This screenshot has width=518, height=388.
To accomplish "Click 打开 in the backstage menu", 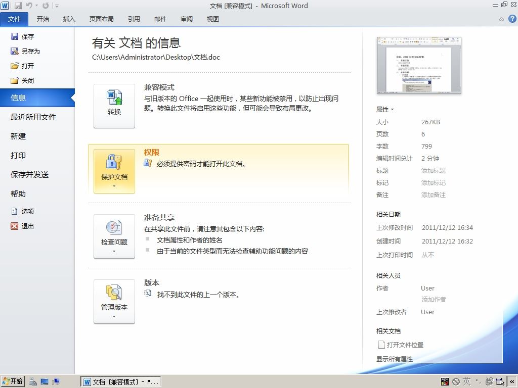I will [x=22, y=66].
